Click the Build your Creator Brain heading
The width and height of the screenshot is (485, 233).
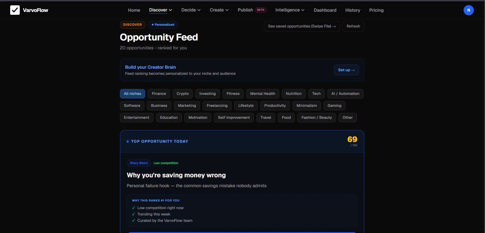tap(150, 67)
